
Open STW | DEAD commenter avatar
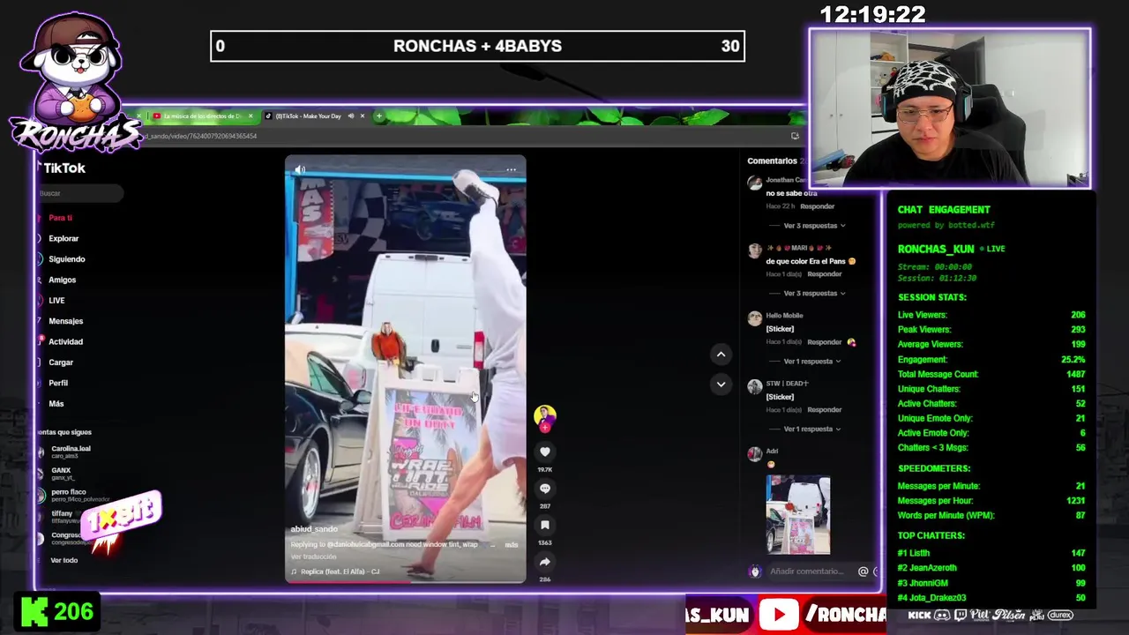(x=754, y=386)
